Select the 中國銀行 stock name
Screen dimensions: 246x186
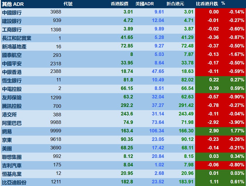(12, 13)
